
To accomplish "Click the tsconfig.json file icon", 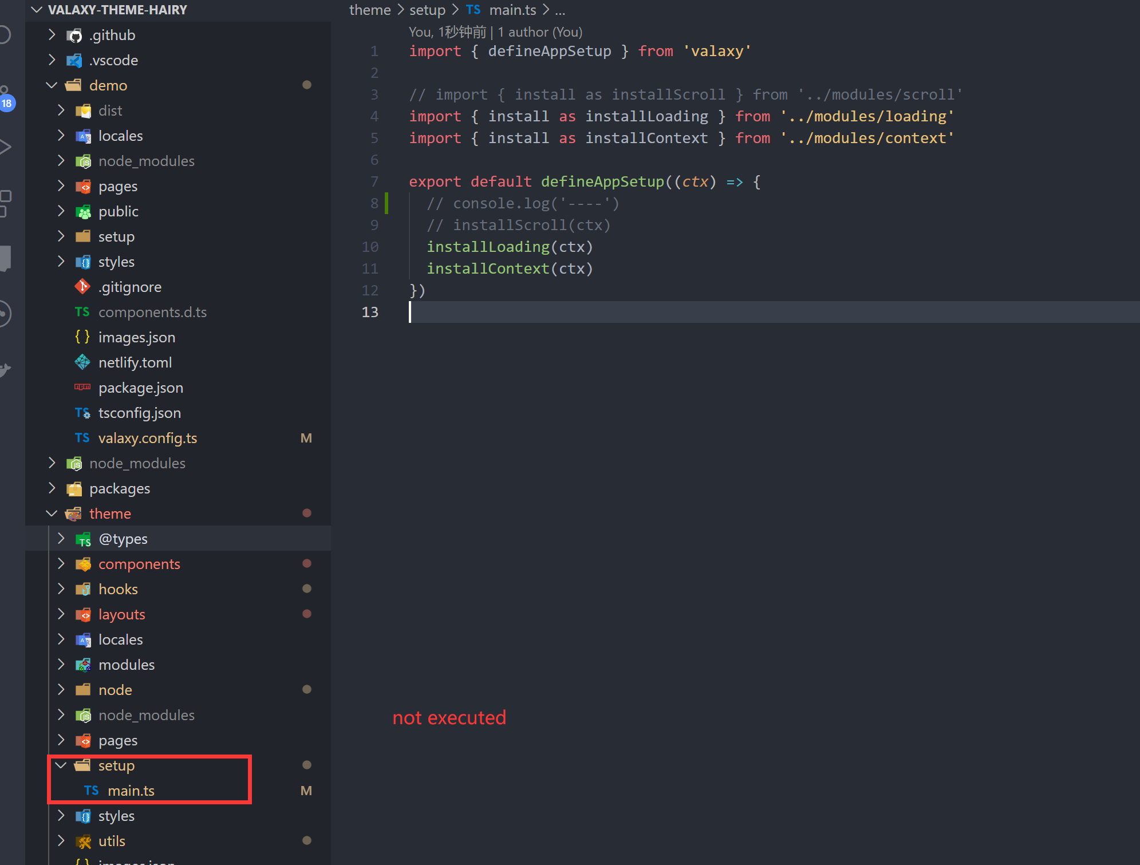I will point(81,413).
